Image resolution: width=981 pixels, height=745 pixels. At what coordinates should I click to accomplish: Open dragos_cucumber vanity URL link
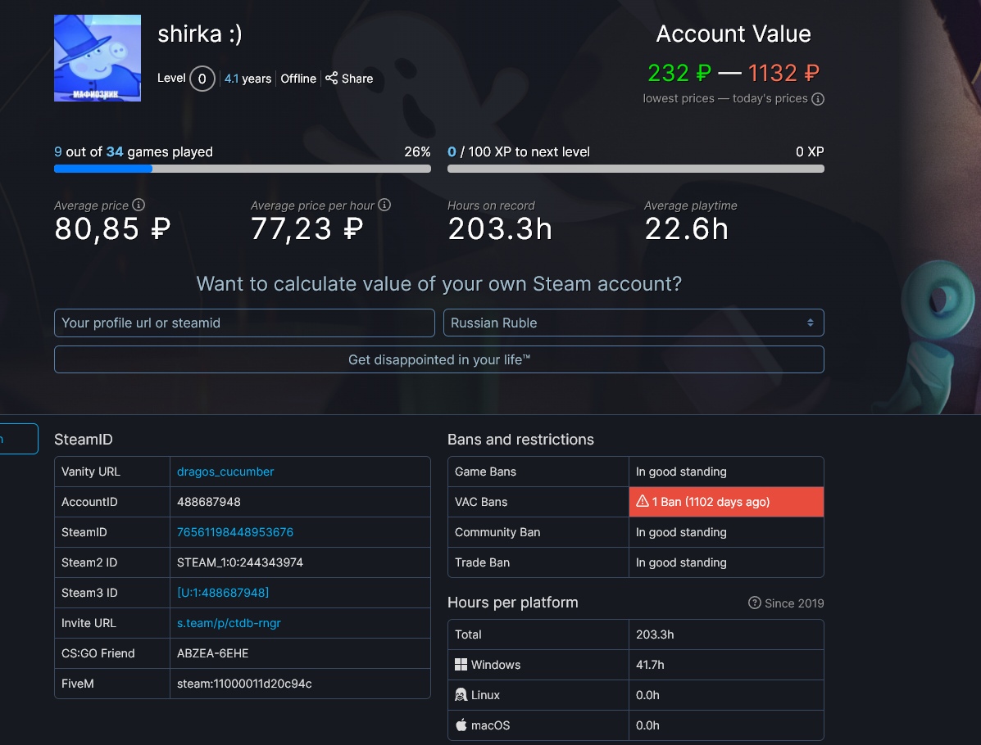[x=225, y=472]
